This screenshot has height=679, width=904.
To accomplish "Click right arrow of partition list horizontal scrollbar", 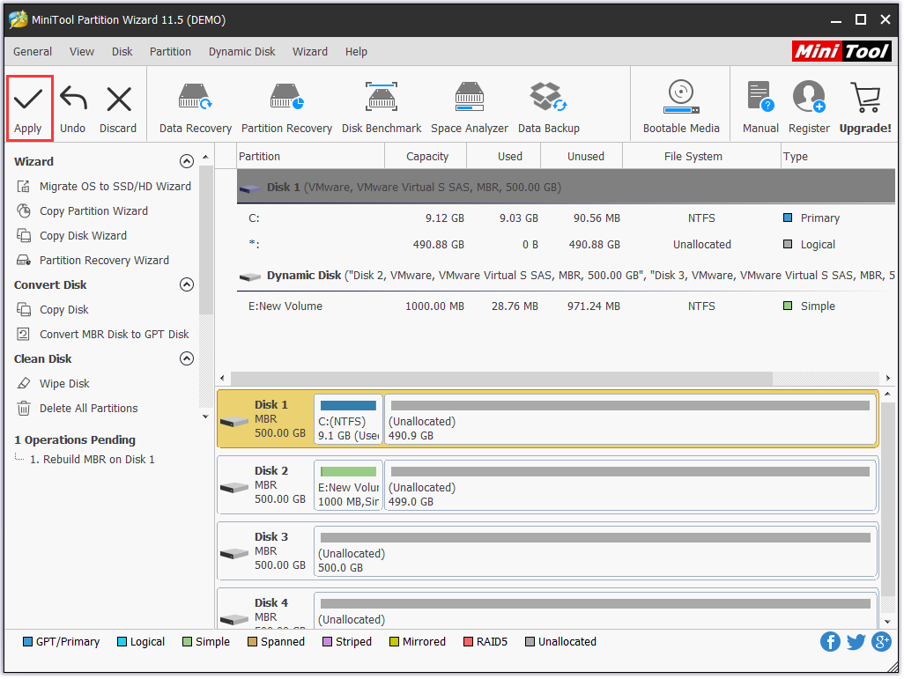I will (x=888, y=378).
